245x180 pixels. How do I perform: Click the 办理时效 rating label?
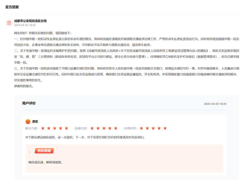point(131,128)
